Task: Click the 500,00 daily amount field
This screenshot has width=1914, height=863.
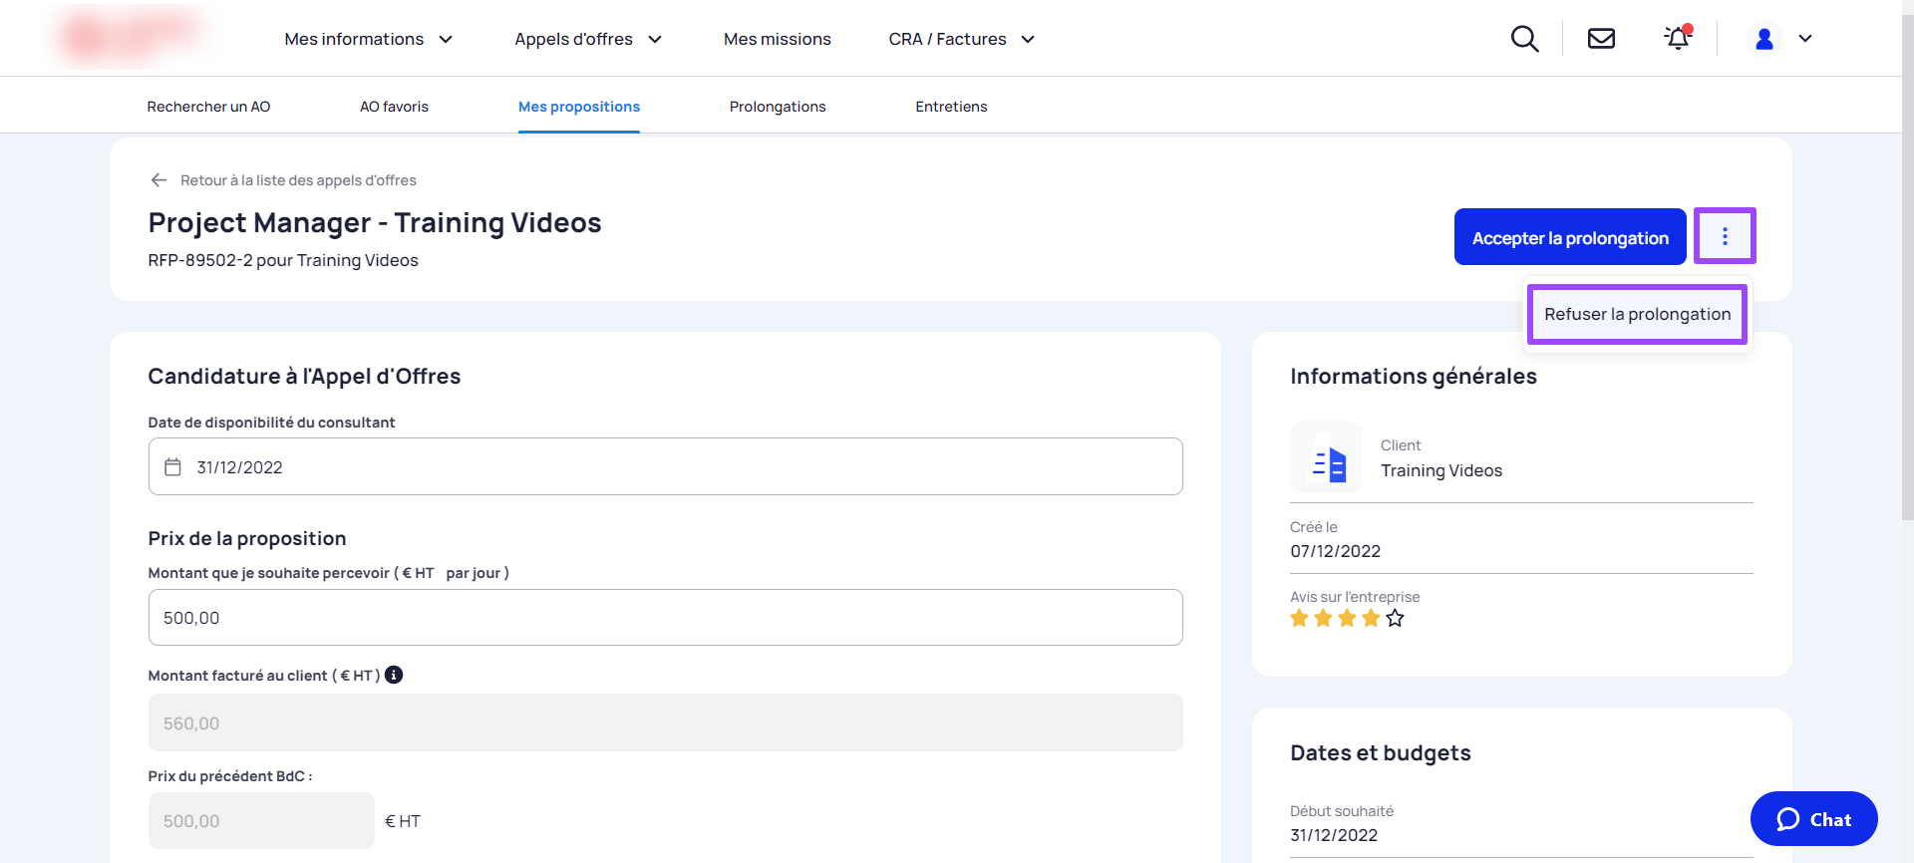Action: pos(665,617)
